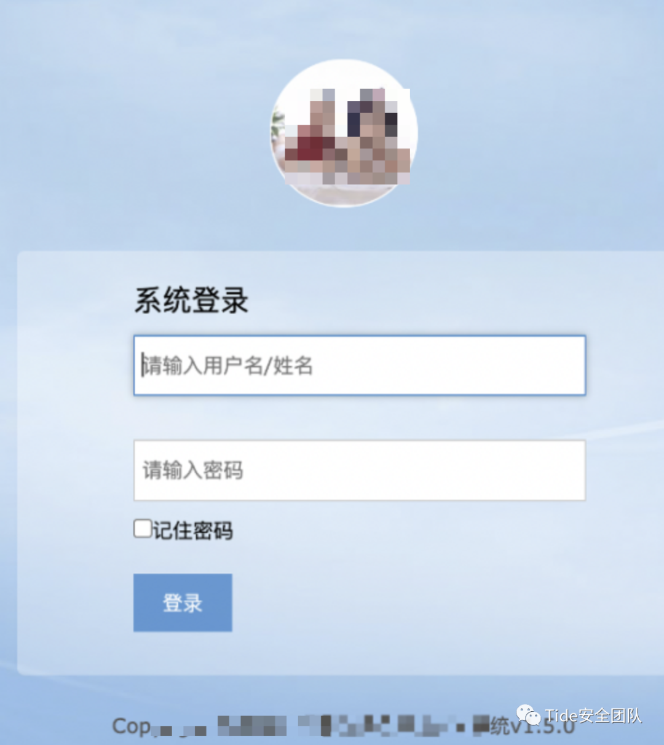
Task: Click the text cursor in the username box
Action: point(143,365)
